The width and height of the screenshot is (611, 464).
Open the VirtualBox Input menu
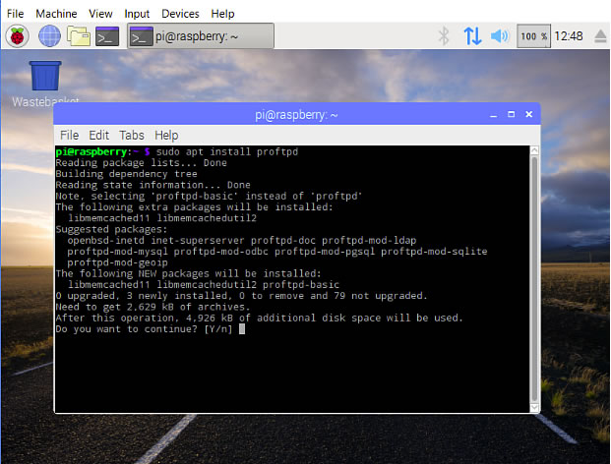click(138, 14)
